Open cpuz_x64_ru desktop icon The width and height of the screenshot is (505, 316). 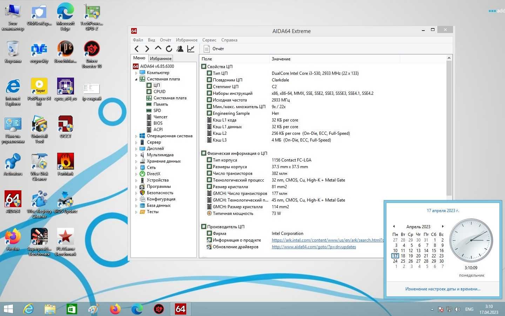tap(66, 89)
